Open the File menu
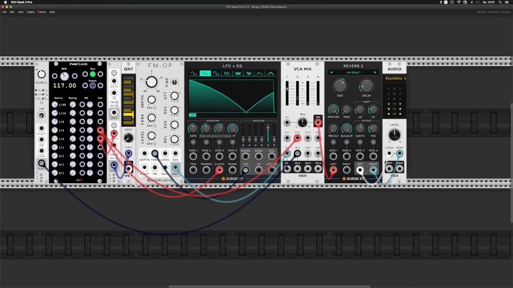The width and height of the screenshot is (513, 288). (x=4, y=12)
